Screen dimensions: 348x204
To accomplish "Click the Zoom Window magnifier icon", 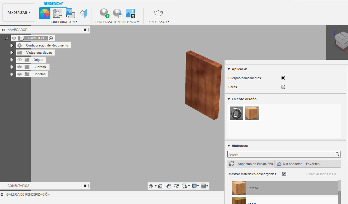I will [x=184, y=186].
